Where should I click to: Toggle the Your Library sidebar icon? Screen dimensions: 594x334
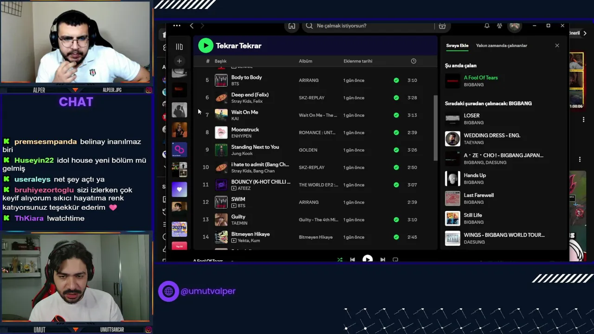pyautogui.click(x=179, y=46)
